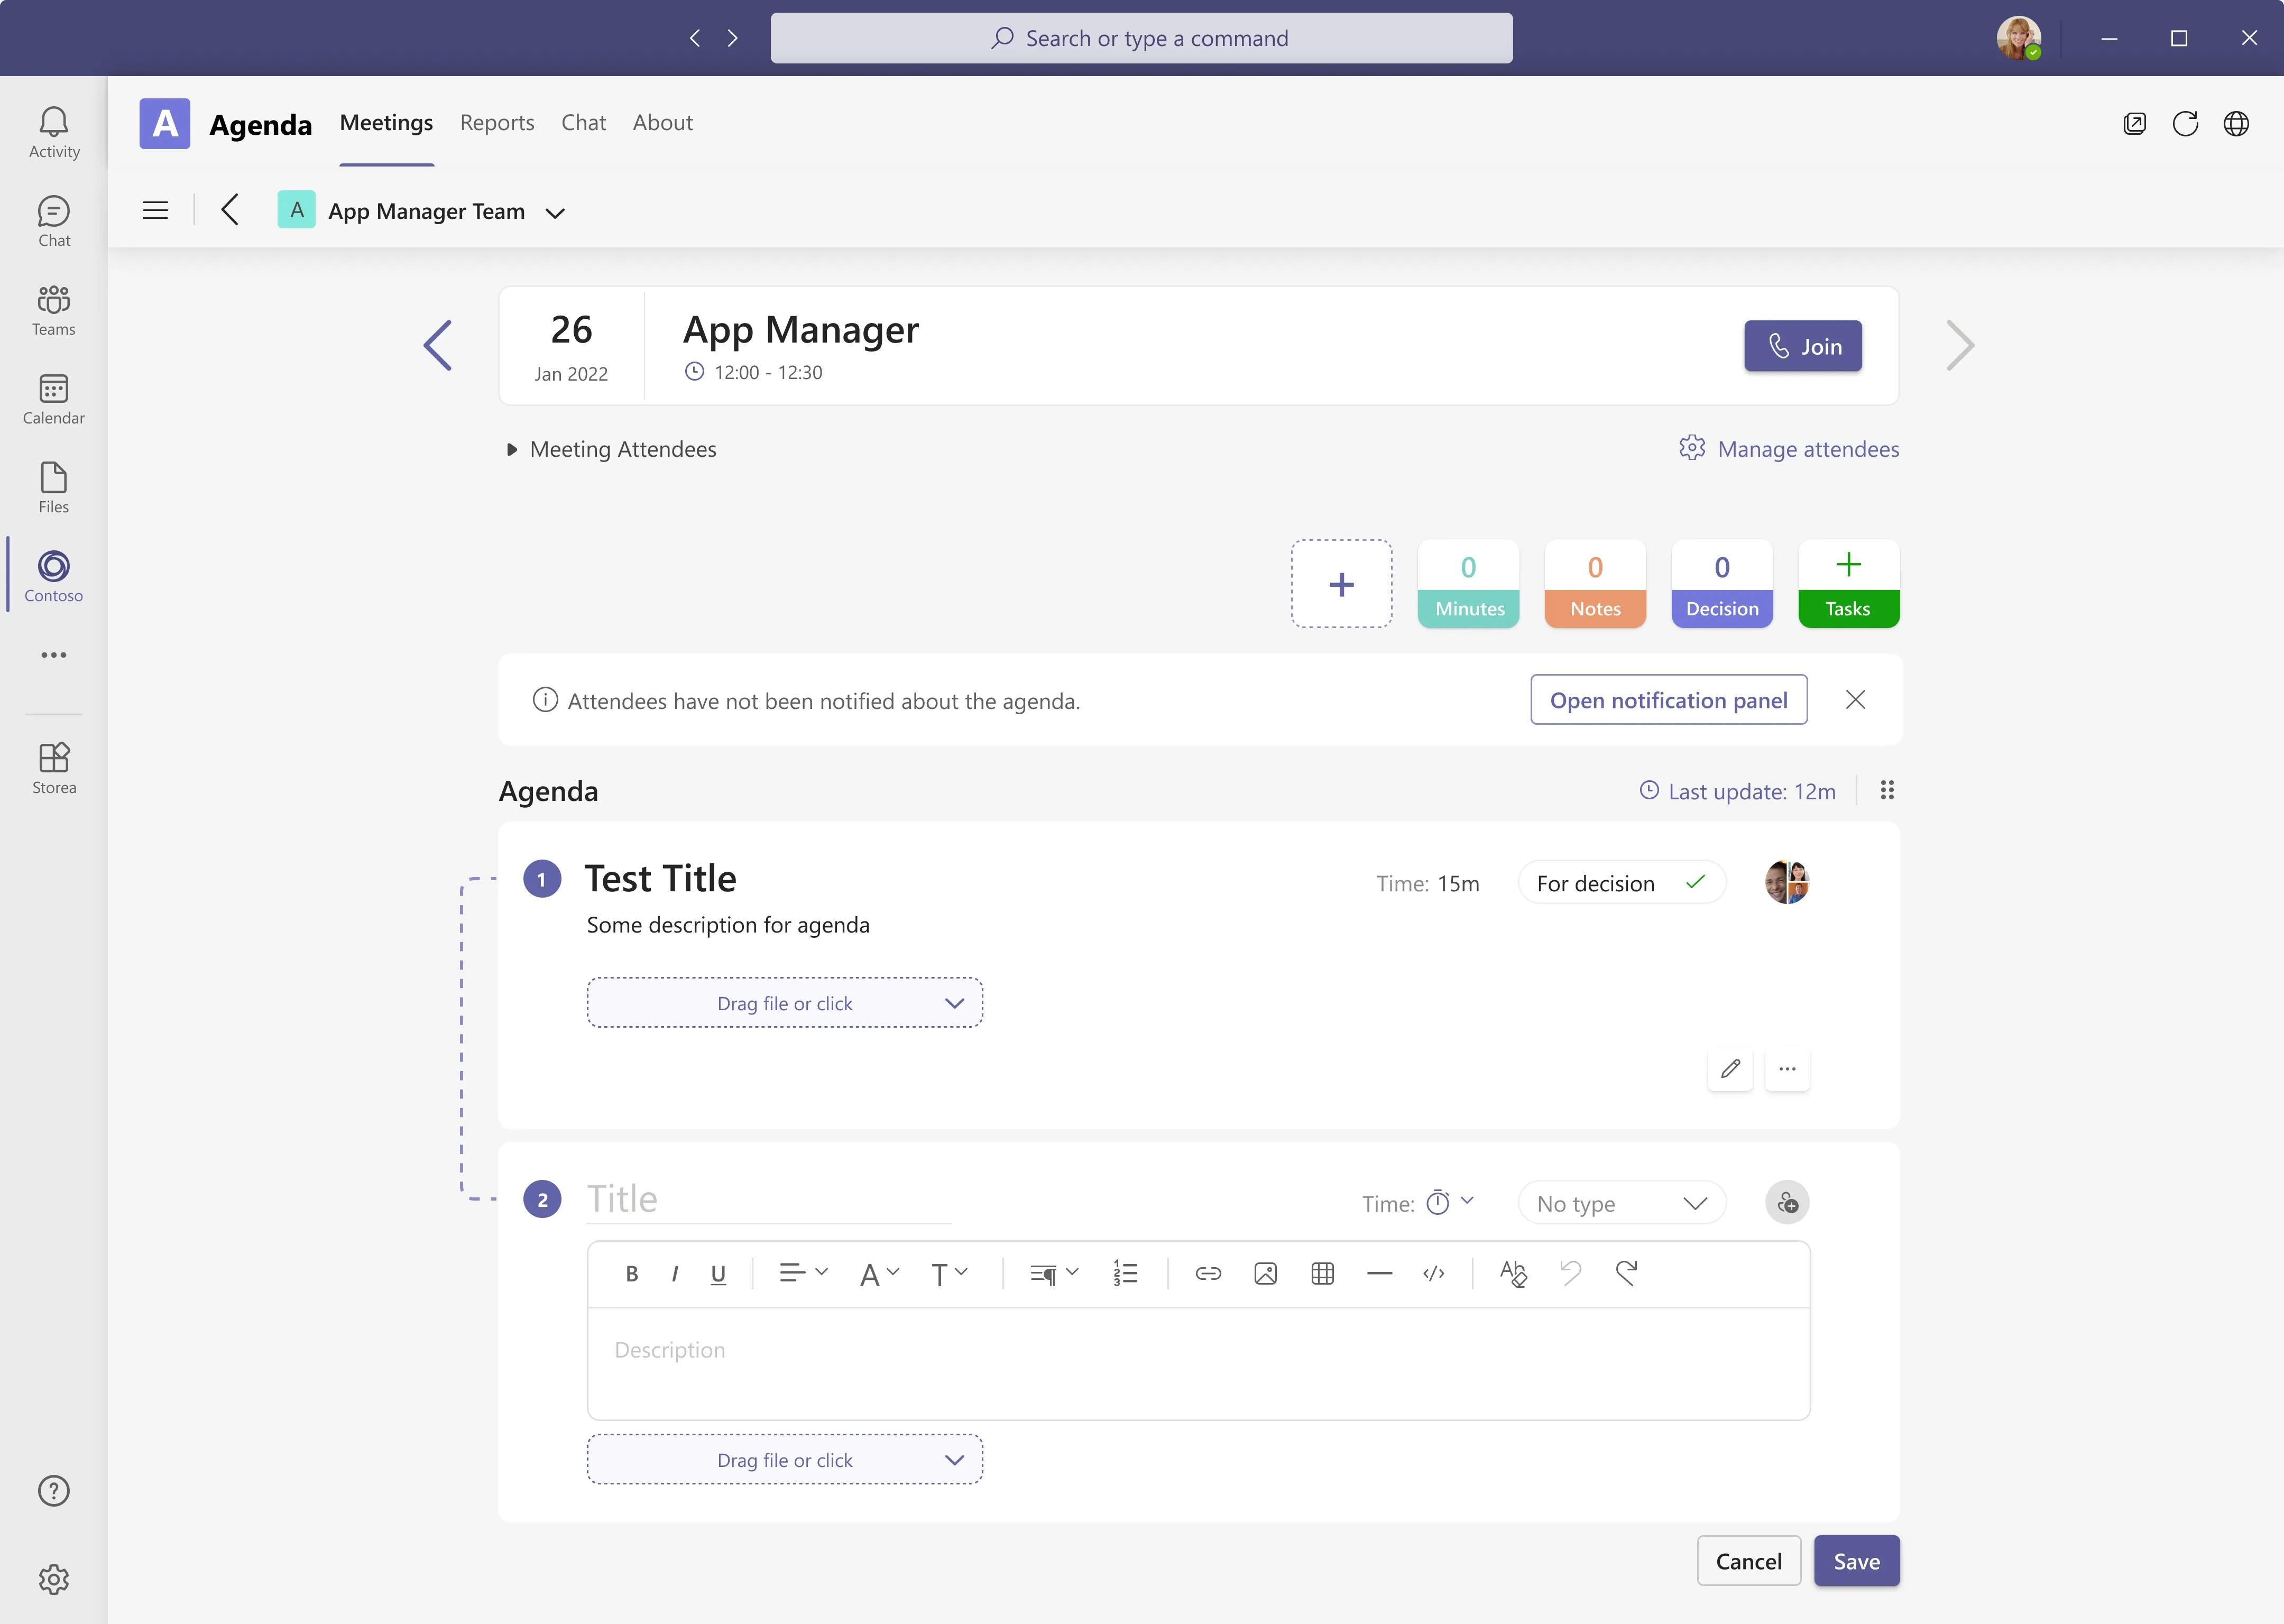Save the new agenda item
Screen dimensions: 2284x1624
point(1857,1561)
